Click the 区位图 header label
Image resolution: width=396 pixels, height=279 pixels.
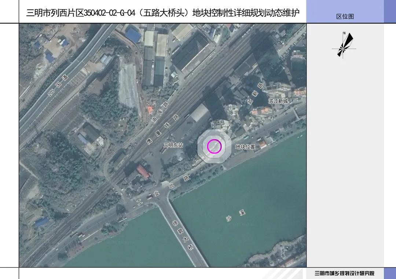click(345, 16)
